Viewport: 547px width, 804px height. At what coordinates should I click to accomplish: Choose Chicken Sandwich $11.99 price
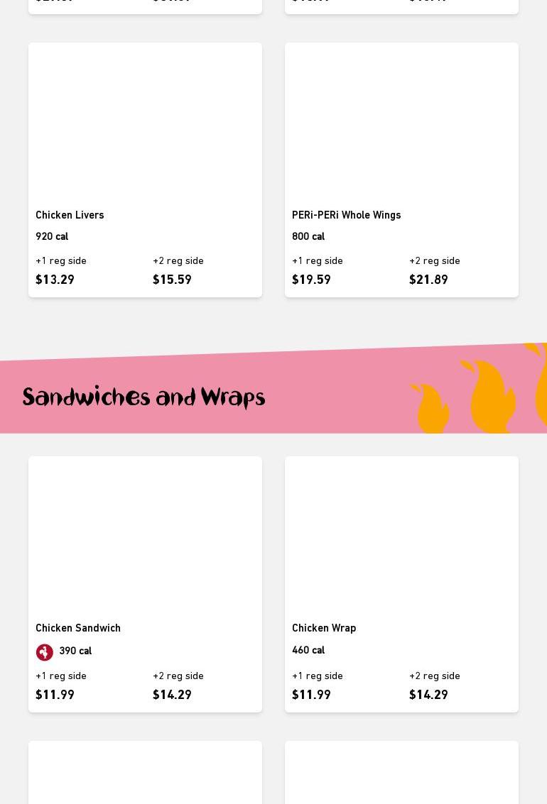55,695
